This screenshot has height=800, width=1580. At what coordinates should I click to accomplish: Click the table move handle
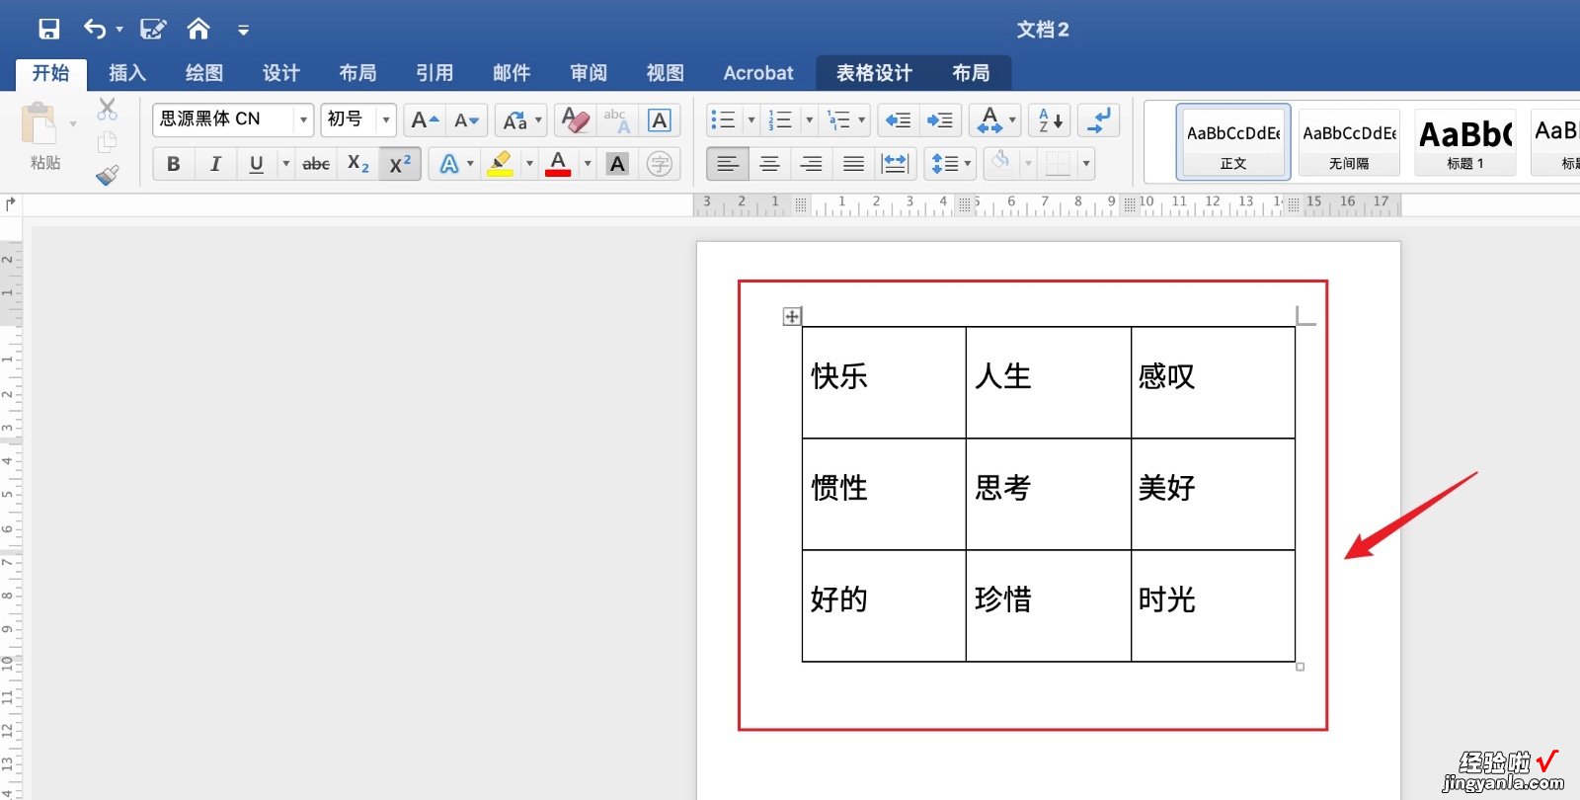[792, 316]
